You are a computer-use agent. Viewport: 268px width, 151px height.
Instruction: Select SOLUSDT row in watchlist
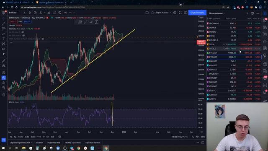point(234,82)
